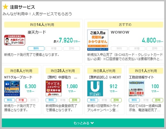Open the 工務店情報サイト banner image

point(137,88)
